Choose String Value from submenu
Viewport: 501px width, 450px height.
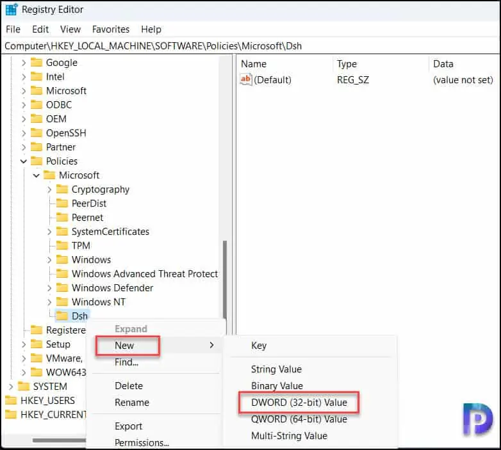(276, 369)
